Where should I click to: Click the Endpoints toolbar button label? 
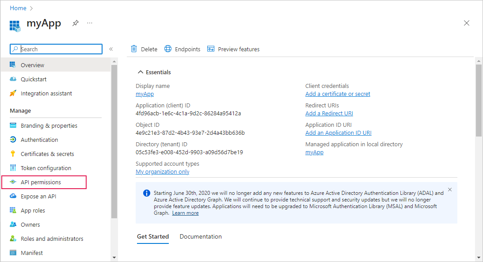(x=188, y=49)
